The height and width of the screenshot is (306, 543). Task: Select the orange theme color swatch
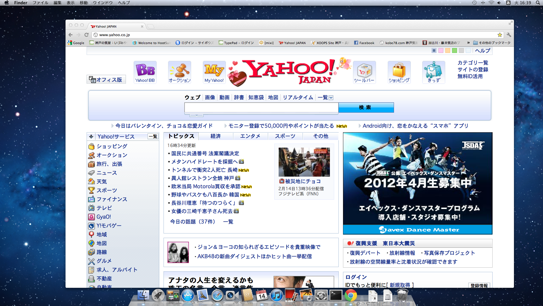click(x=448, y=51)
